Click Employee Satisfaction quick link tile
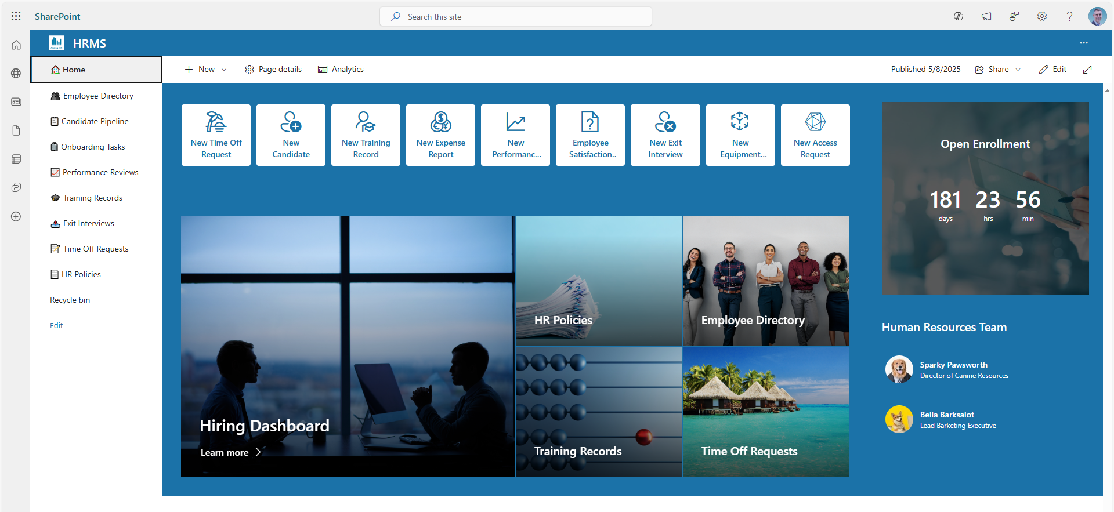The image size is (1114, 512). click(590, 135)
